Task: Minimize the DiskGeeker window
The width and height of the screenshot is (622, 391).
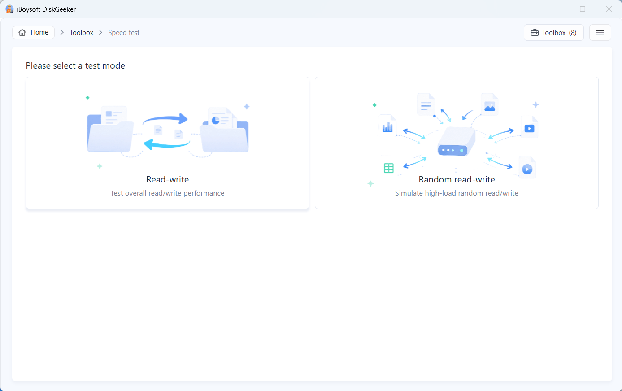Action: coord(557,9)
